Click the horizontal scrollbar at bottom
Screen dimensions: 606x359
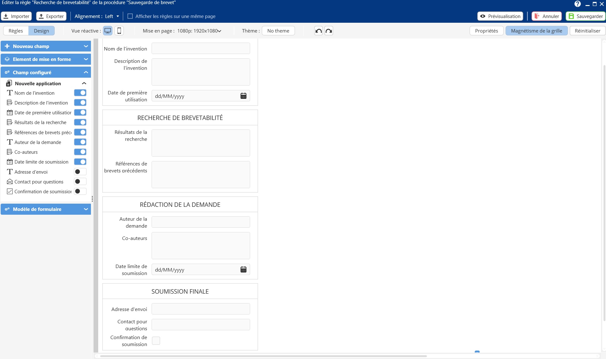(263, 356)
